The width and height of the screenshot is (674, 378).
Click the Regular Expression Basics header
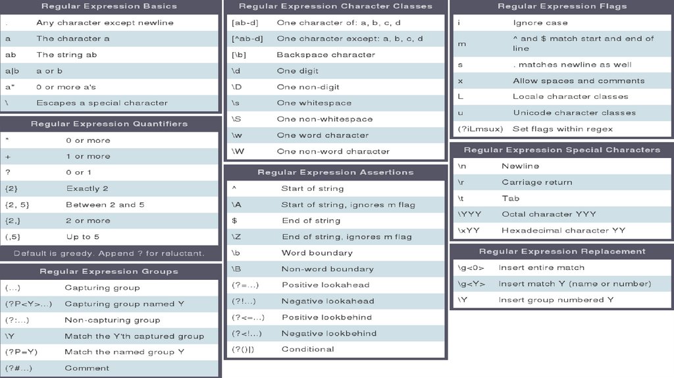coord(109,7)
